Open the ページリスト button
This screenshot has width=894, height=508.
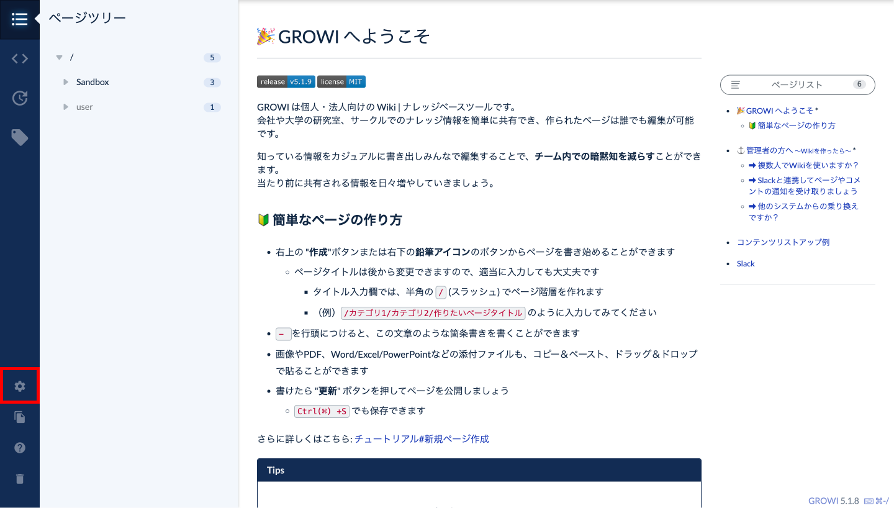point(797,84)
